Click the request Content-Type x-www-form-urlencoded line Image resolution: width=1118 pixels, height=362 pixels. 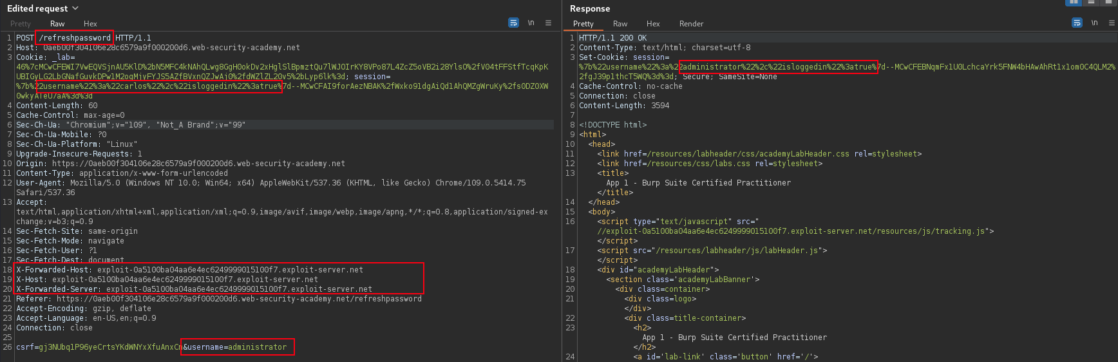tap(122, 173)
